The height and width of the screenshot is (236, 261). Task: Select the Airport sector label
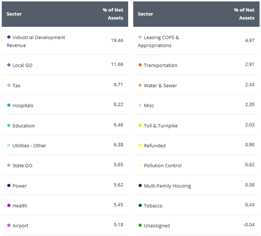pyautogui.click(x=20, y=225)
